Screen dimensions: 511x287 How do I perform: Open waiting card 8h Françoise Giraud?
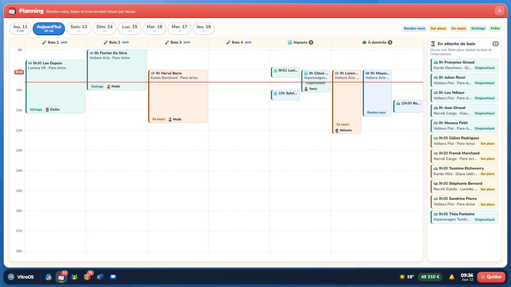[464, 65]
